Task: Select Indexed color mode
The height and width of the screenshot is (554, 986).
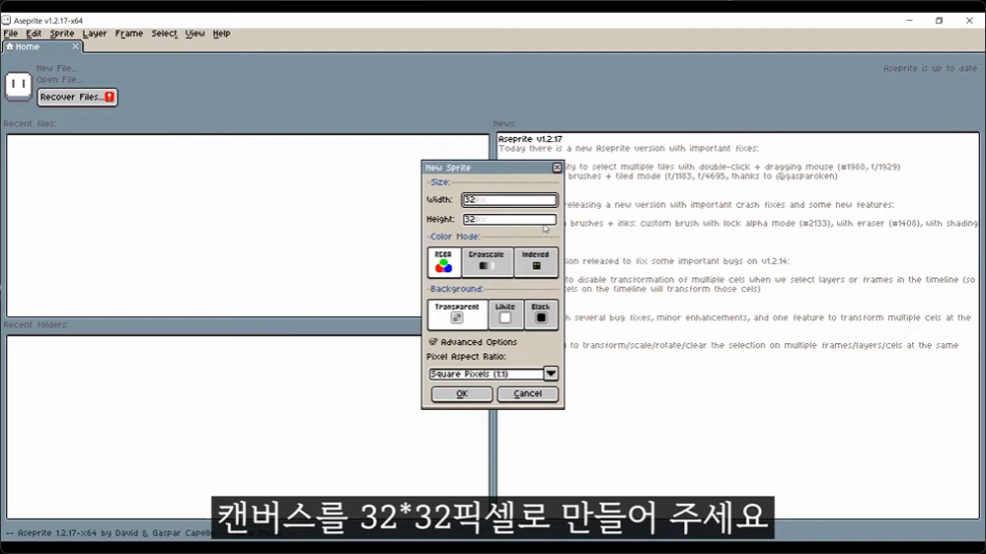Action: tap(536, 262)
